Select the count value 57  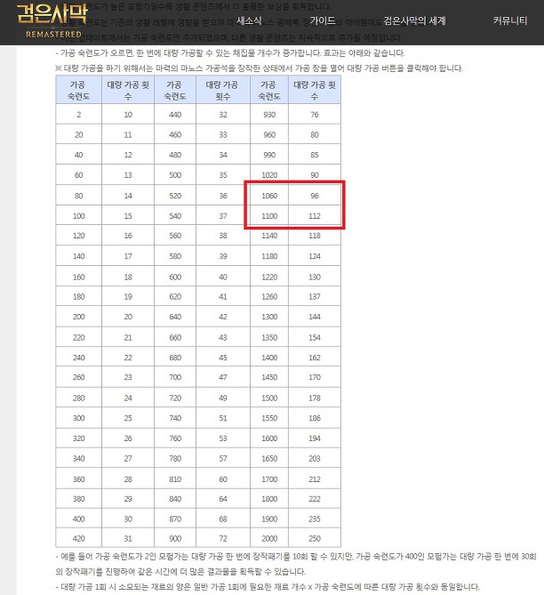pyautogui.click(x=223, y=458)
